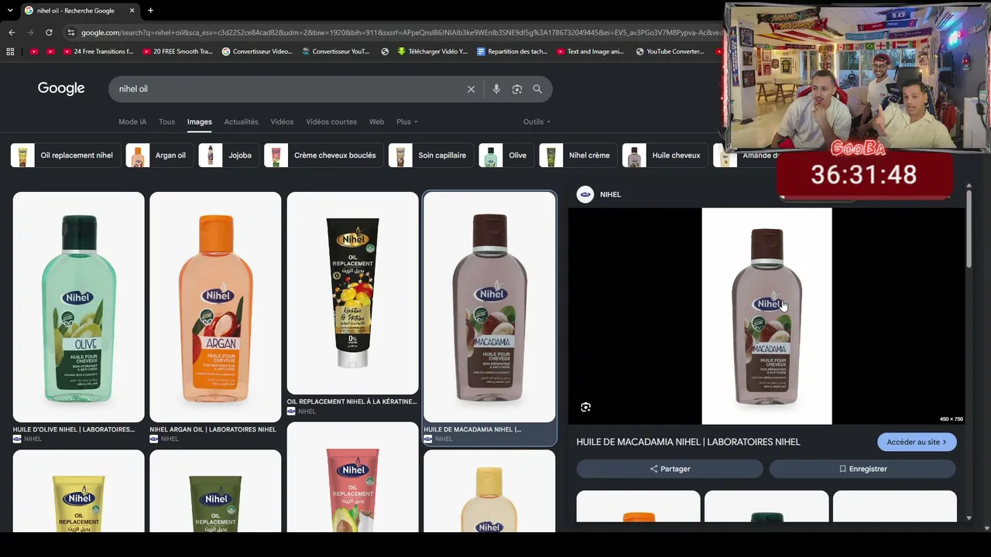This screenshot has height=557, width=991.
Task: Switch to the 'Vidéos courtes' tab
Action: point(331,121)
